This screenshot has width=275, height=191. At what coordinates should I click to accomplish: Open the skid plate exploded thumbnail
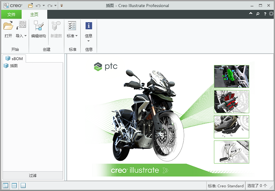click(232, 127)
